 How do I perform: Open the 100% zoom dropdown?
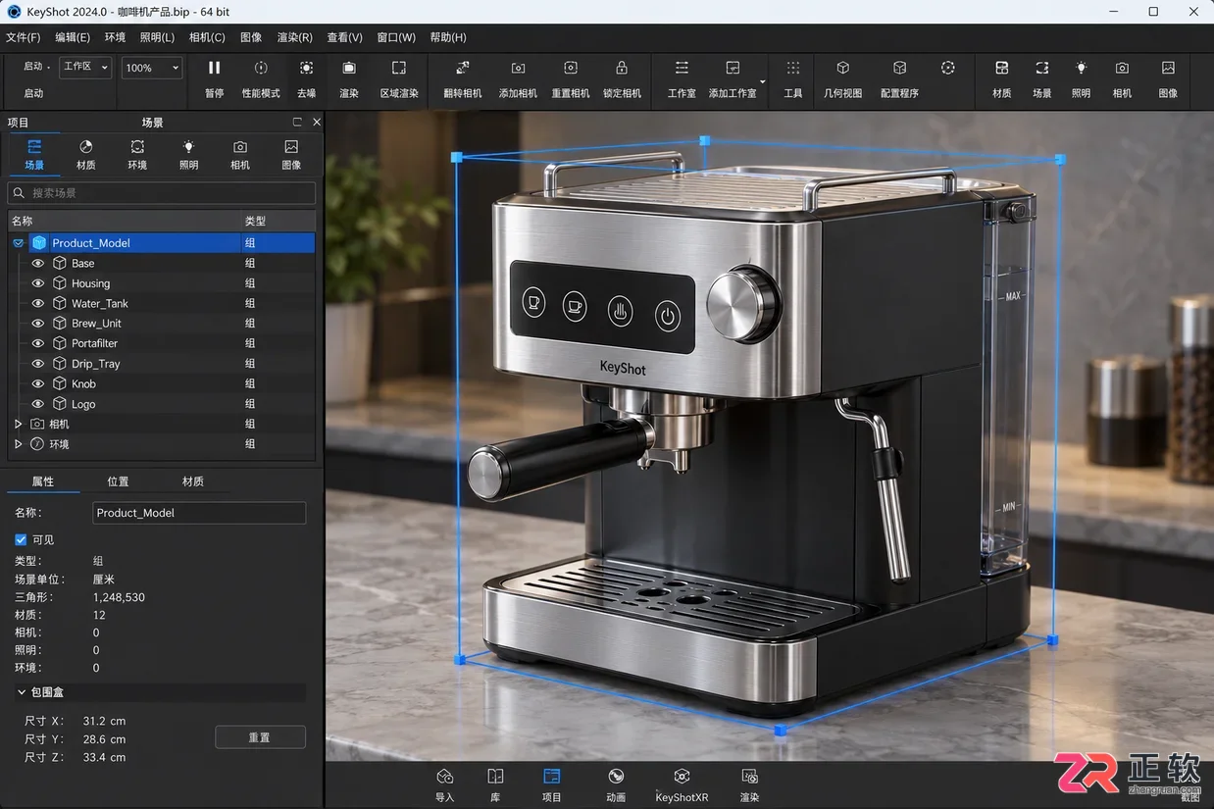[152, 68]
